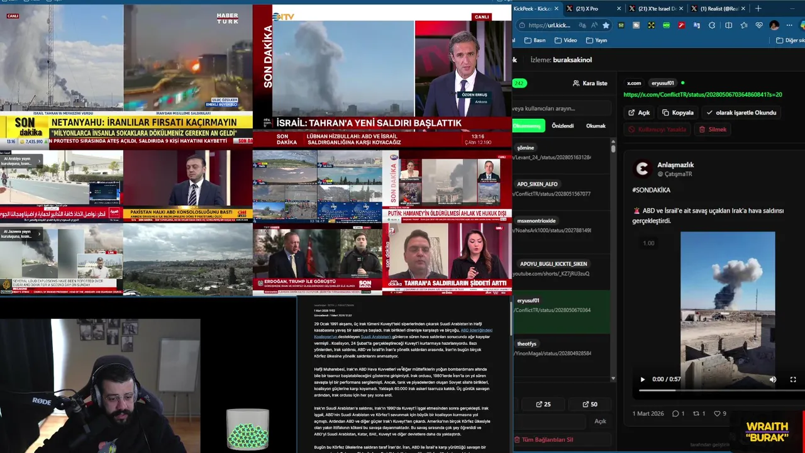Screen dimensions: 805x453
Task: Click Kopyala to copy the link
Action: click(x=678, y=113)
